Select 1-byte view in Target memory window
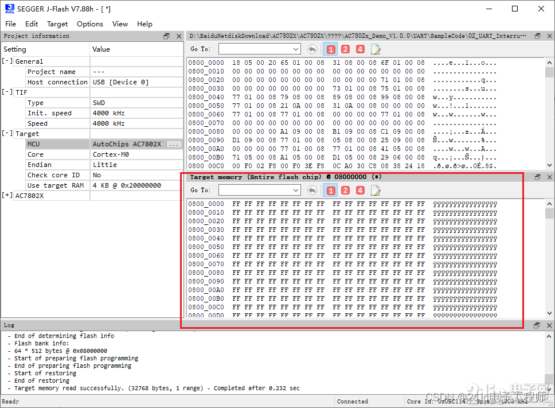Viewport: 555px width, 408px height. coord(331,191)
